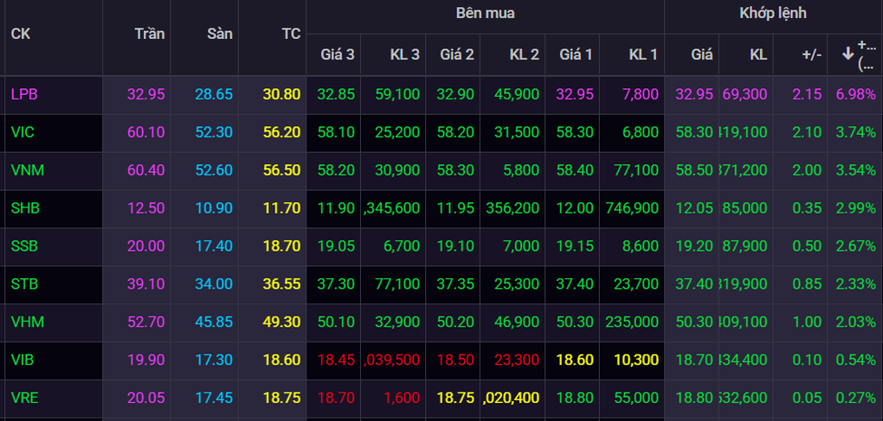The height and width of the screenshot is (421, 883).
Task: Click the Khớp lệnh KL column header
Action: (758, 54)
